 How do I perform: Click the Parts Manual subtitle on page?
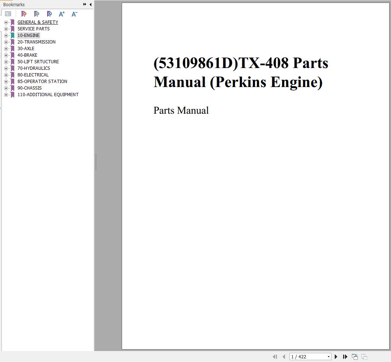point(181,110)
